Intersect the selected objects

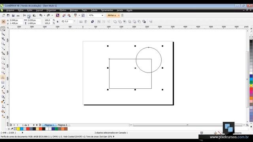(125, 22)
